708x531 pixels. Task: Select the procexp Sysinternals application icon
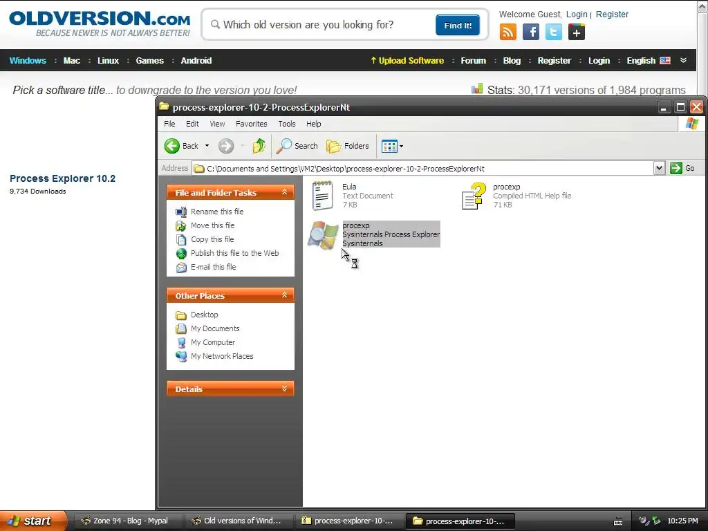pyautogui.click(x=323, y=235)
